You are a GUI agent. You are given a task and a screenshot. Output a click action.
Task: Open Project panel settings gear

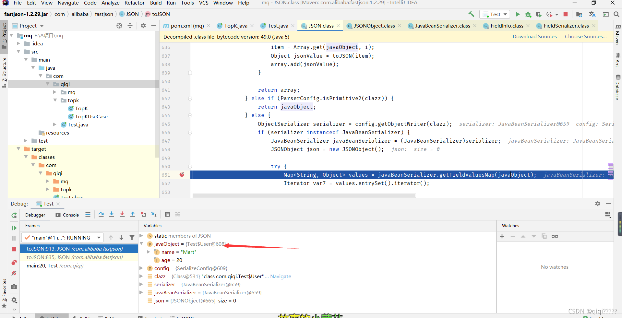[x=143, y=26]
